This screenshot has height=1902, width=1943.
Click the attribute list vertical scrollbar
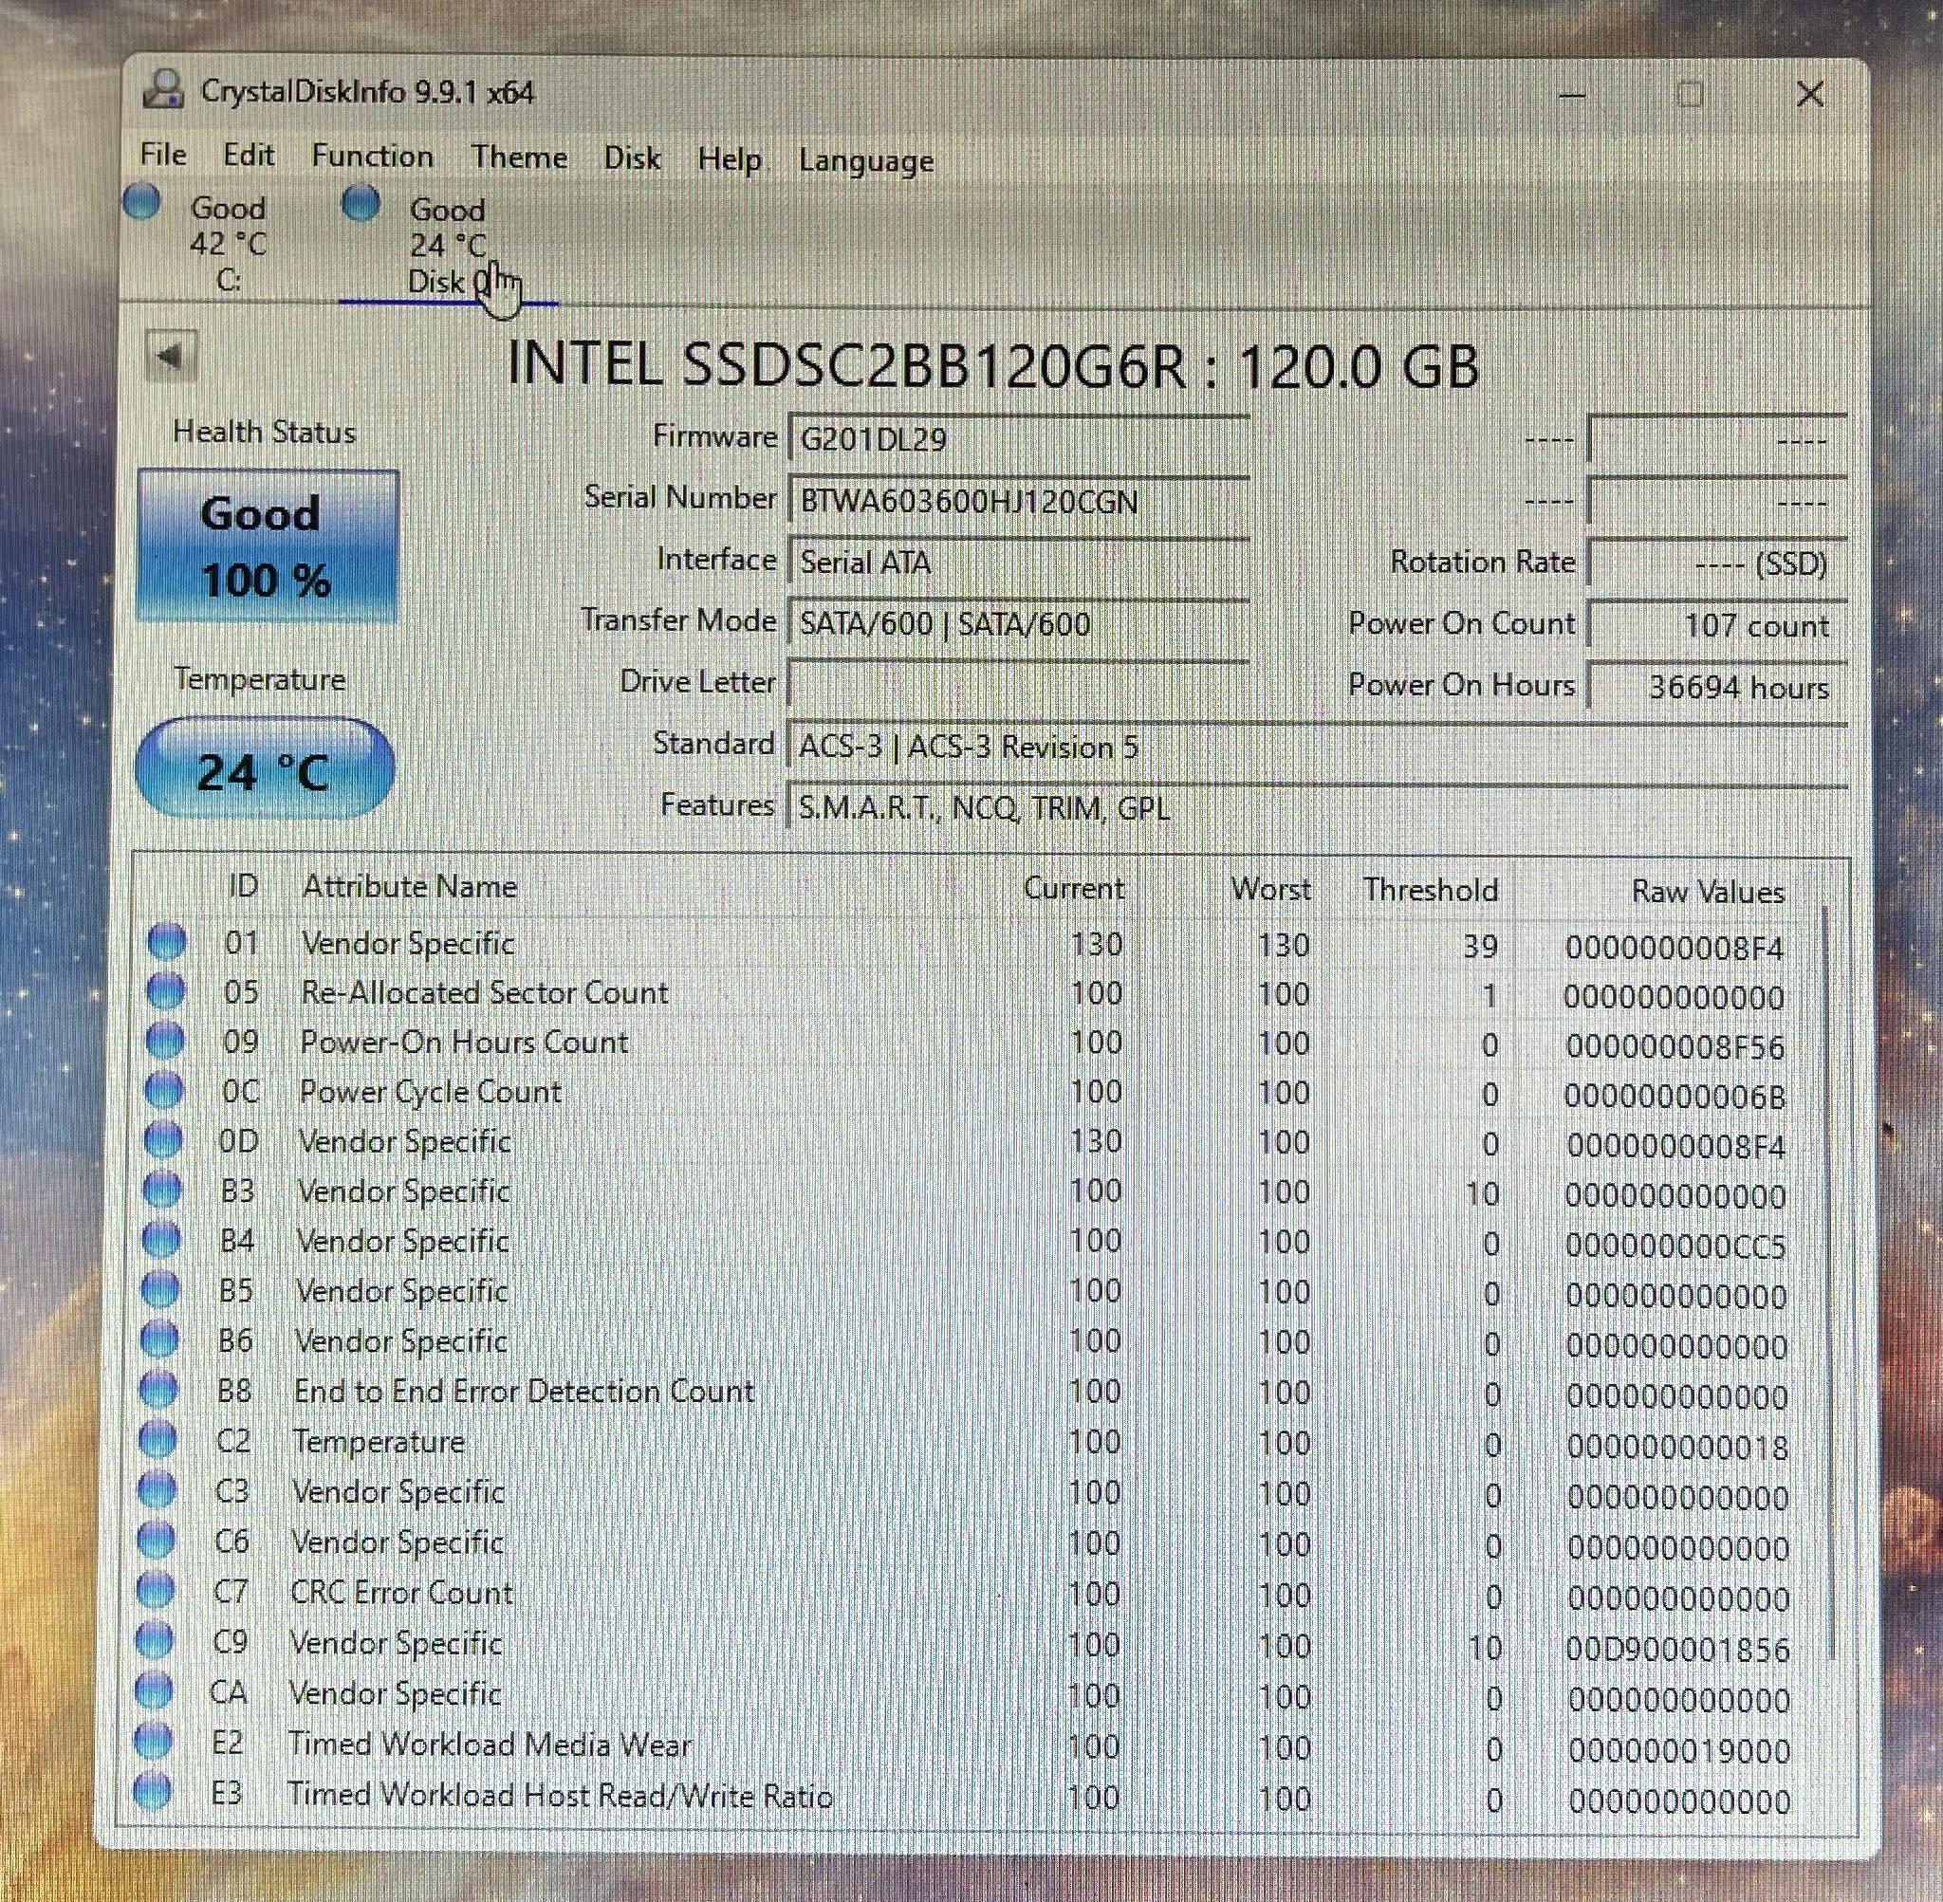pyautogui.click(x=1829, y=1283)
